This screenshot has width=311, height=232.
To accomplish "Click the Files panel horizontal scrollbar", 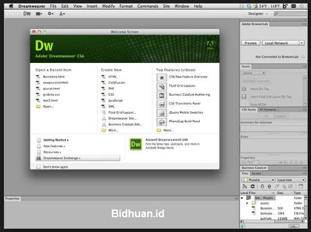I will [272, 222].
